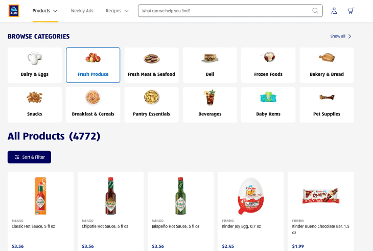The width and height of the screenshot is (373, 251).
Task: Open Kinder Joy Egg product image
Action: (x=250, y=196)
